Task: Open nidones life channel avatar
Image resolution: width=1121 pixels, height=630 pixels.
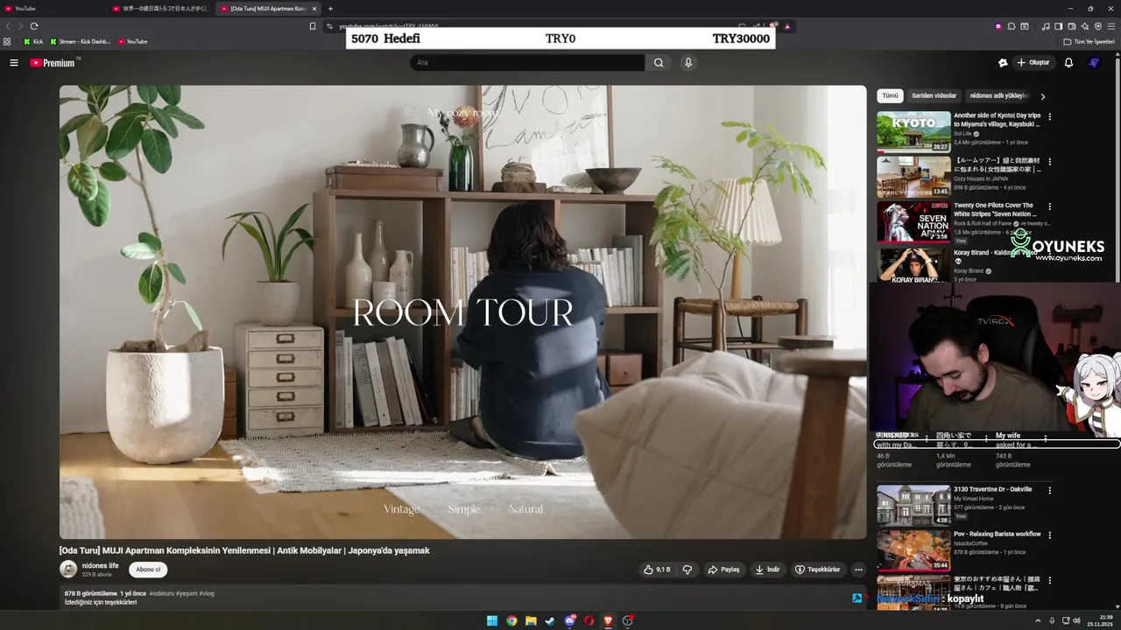Action: [68, 569]
